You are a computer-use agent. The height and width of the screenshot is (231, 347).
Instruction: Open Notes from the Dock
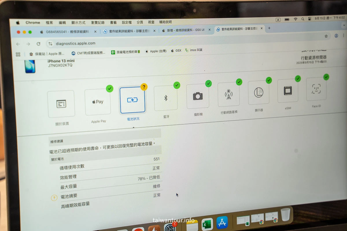[192, 226]
